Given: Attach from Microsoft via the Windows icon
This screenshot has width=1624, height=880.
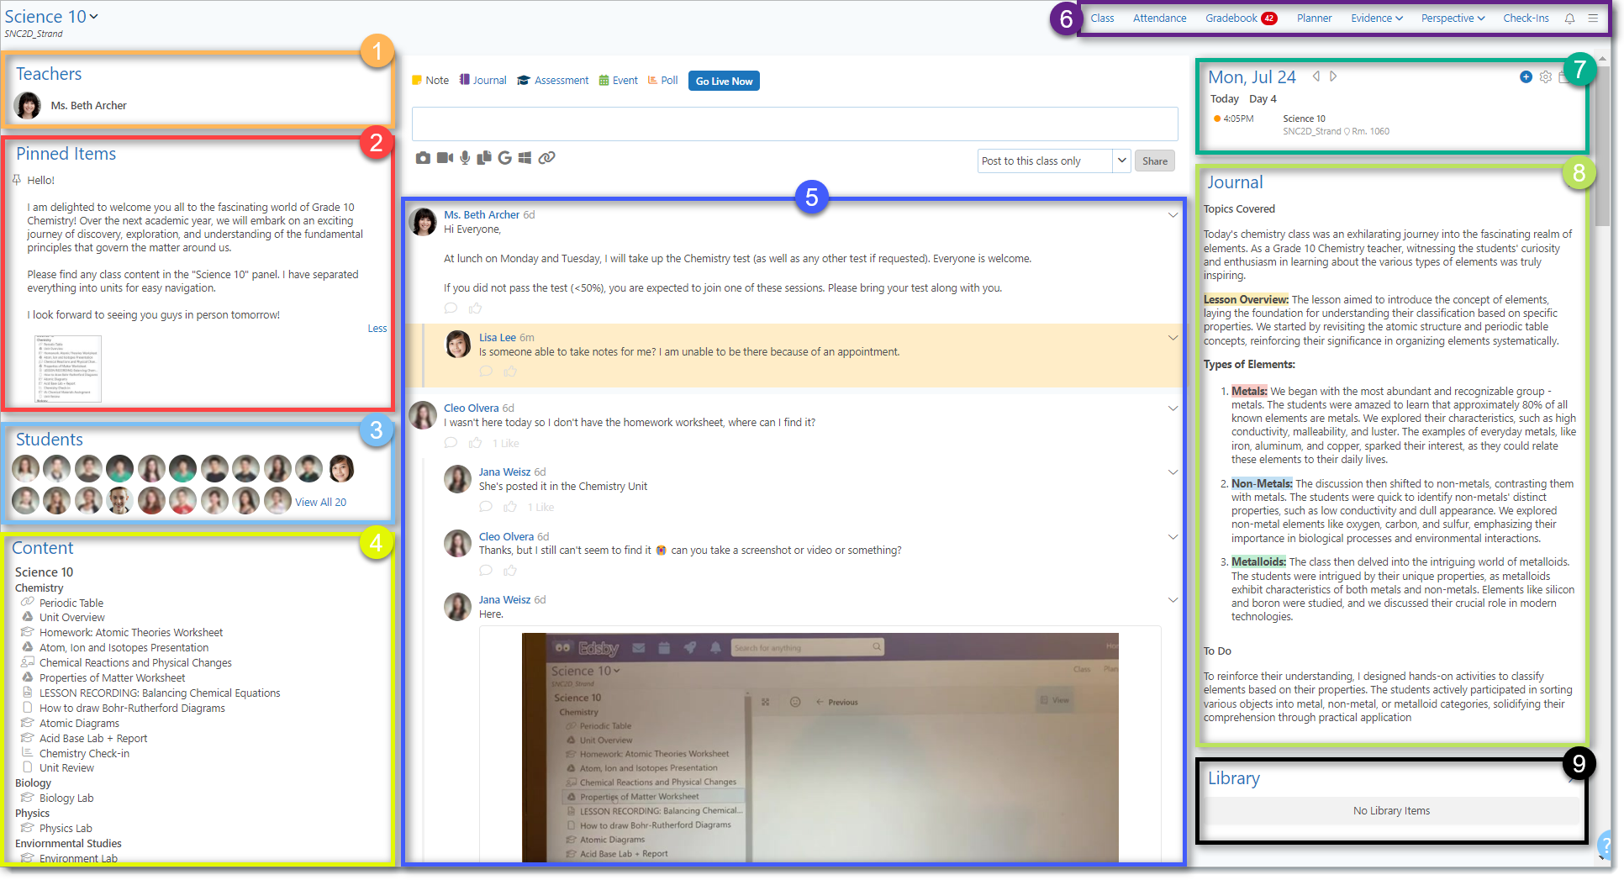Looking at the screenshot, I should click(525, 158).
